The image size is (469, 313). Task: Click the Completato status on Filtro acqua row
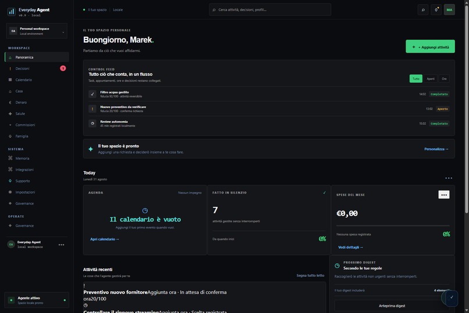click(439, 94)
